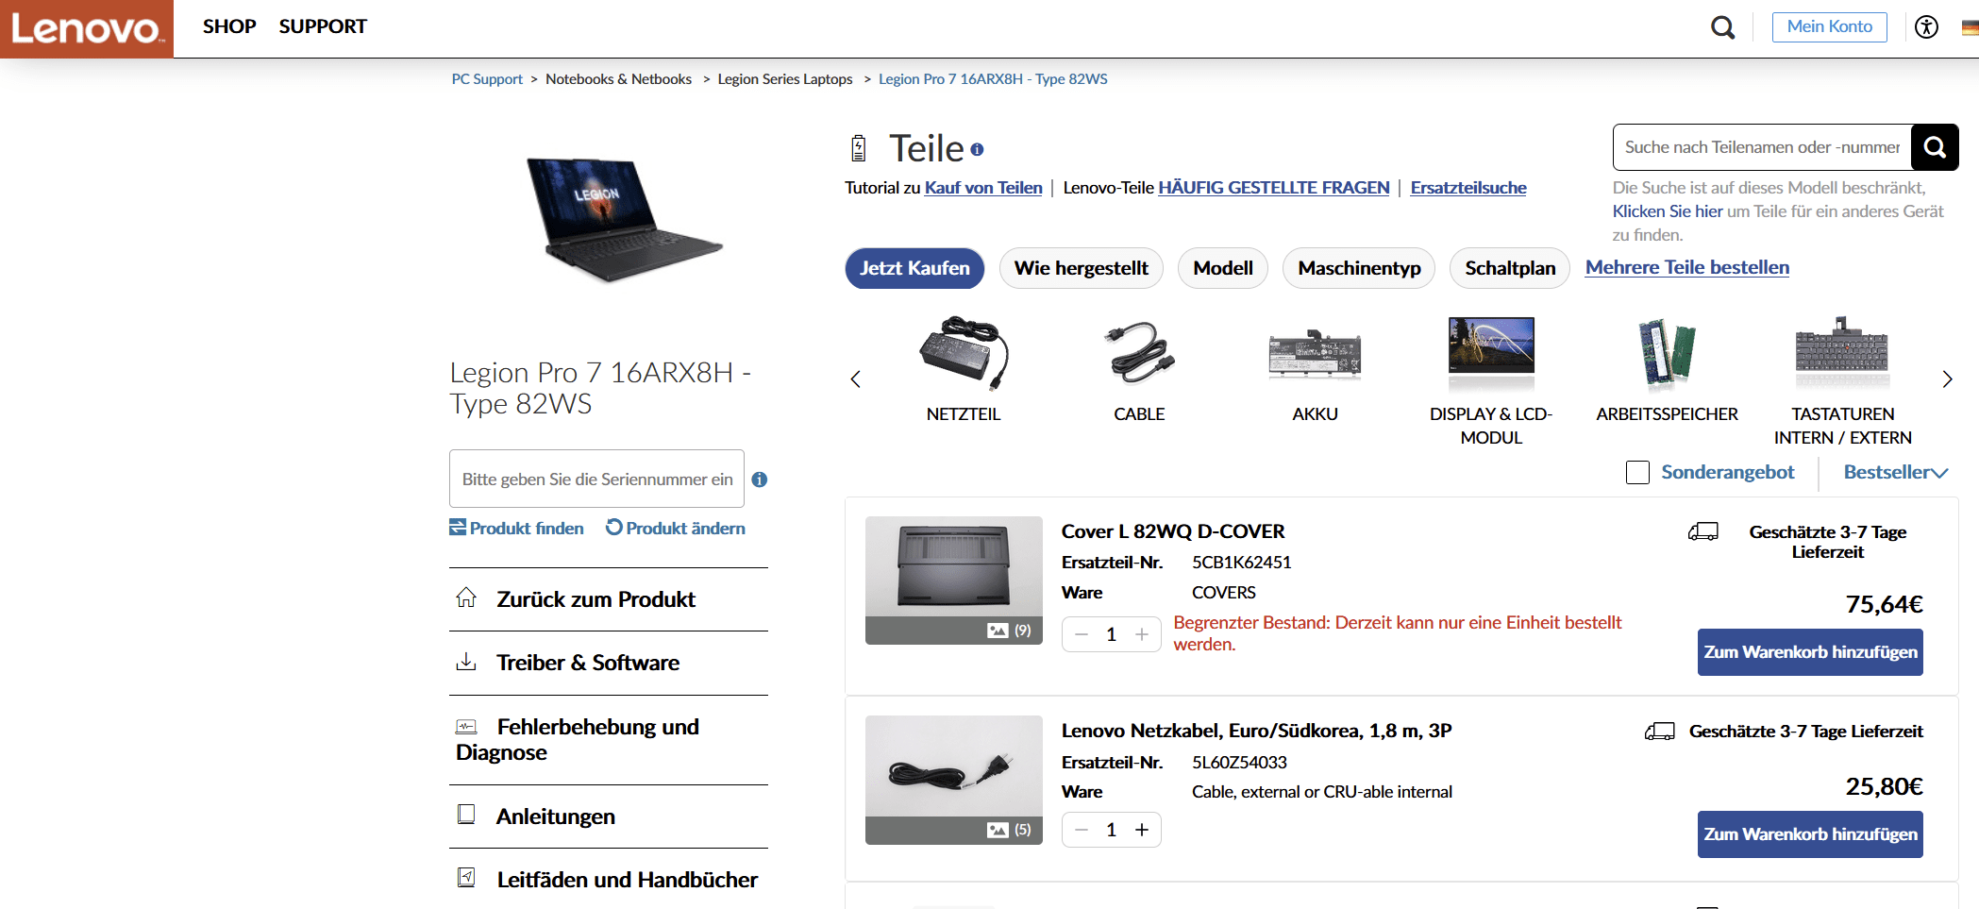
Task: Select the CABLE category icon
Action: [1139, 354]
